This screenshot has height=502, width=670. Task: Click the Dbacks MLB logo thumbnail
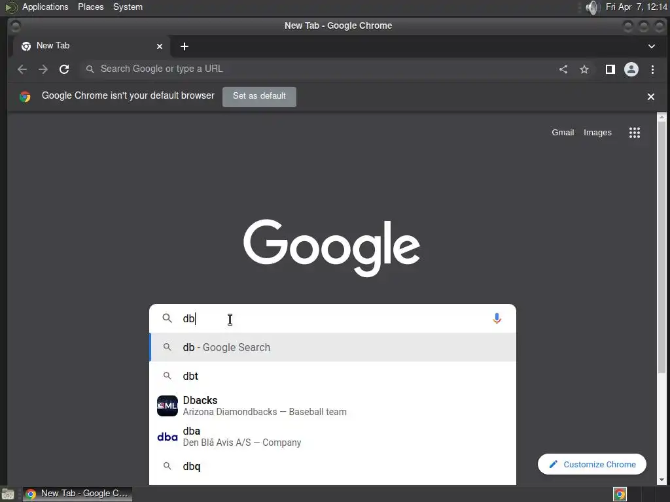[x=167, y=405]
